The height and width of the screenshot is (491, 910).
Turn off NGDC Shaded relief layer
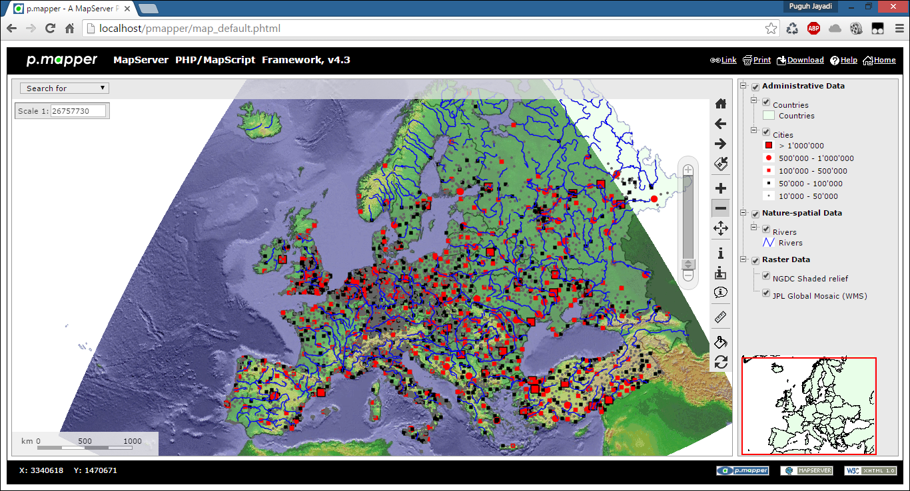[x=765, y=275]
